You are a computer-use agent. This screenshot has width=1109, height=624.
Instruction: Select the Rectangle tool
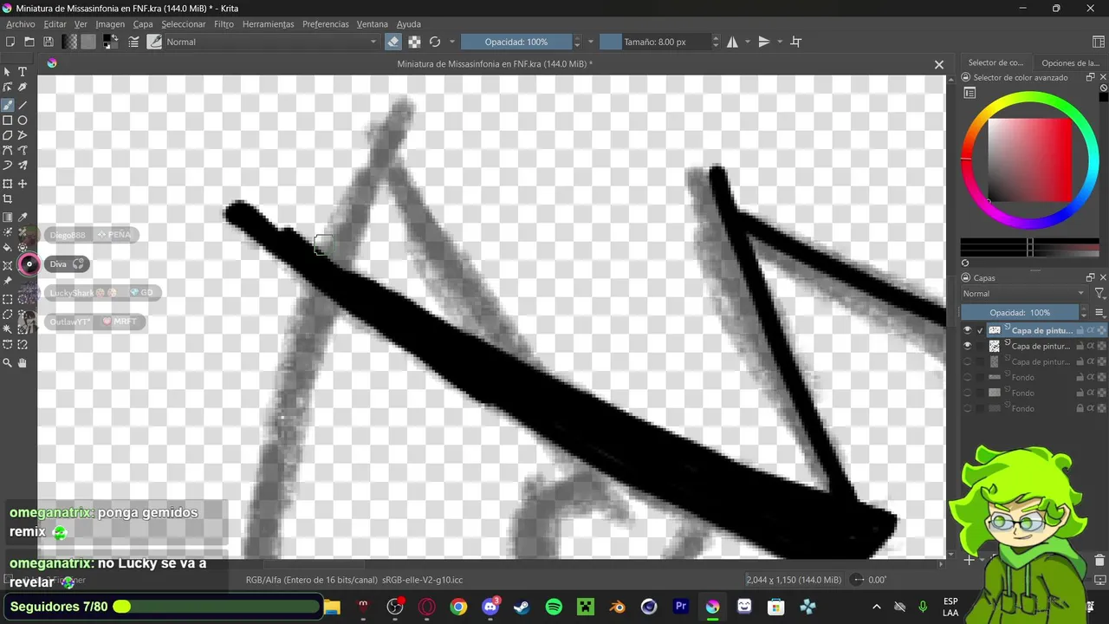pos(8,120)
